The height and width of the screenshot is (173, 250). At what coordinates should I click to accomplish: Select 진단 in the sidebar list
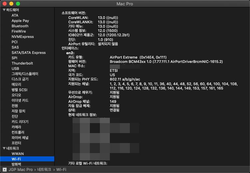pos(15,116)
